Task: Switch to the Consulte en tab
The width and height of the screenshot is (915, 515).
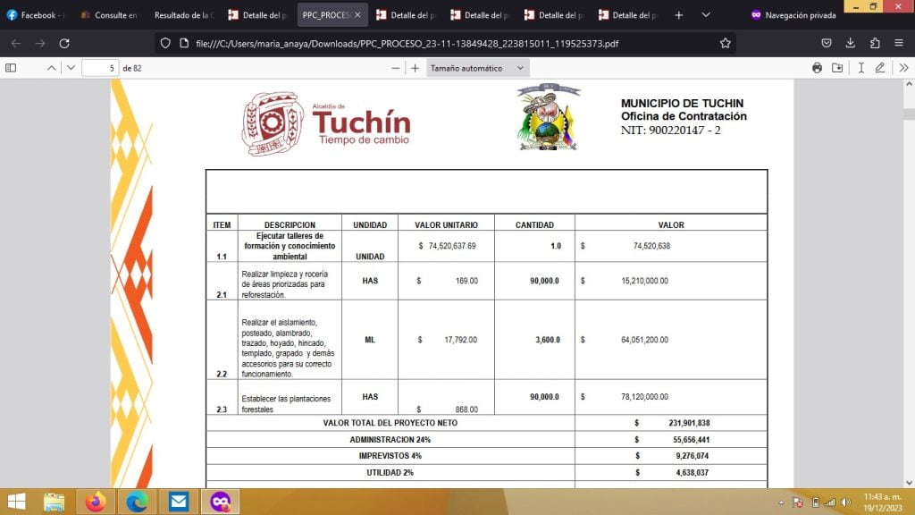Action: click(109, 15)
